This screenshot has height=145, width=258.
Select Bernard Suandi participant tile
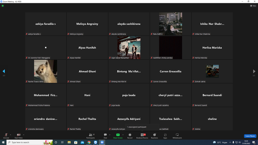click(x=212, y=95)
